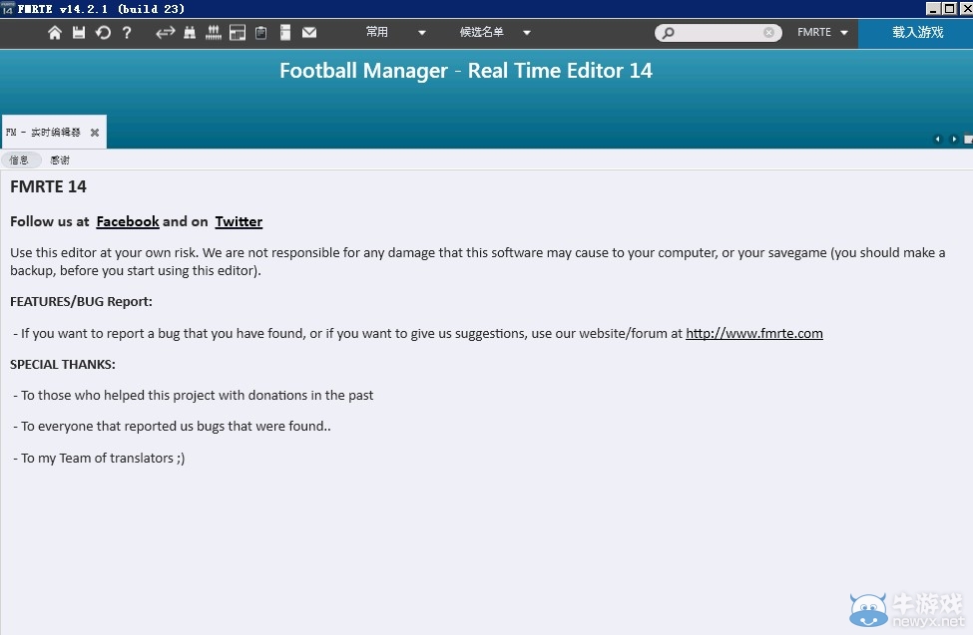
Task: Click the cabinet icon next to clipboard
Action: click(285, 33)
